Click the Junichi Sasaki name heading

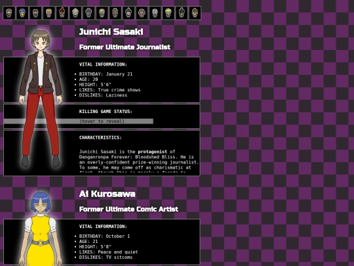(111, 32)
